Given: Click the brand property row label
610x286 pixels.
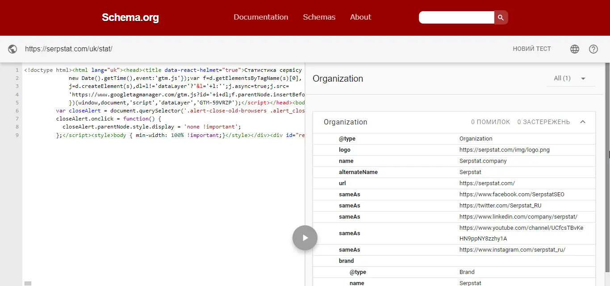Looking at the screenshot, I should coord(346,261).
